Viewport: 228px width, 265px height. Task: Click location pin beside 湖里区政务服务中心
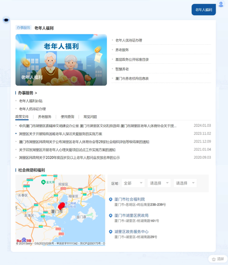point(111,232)
